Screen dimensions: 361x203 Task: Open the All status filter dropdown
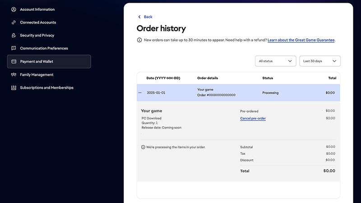coord(275,61)
